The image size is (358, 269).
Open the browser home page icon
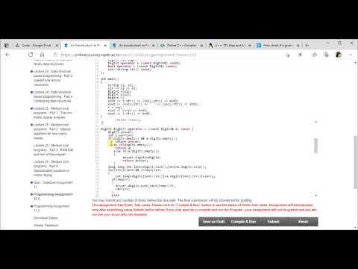[x=43, y=55]
